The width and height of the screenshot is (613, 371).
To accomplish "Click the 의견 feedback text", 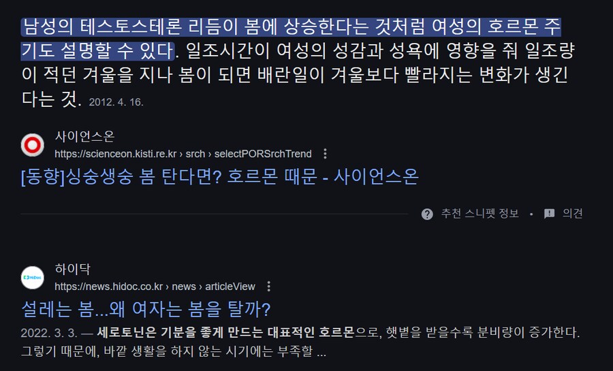I will (x=572, y=214).
